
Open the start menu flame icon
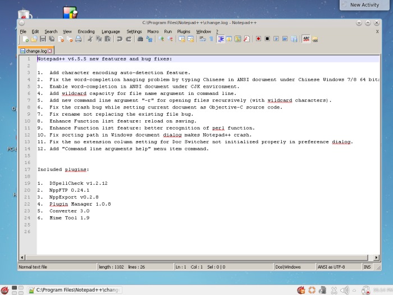(4, 291)
